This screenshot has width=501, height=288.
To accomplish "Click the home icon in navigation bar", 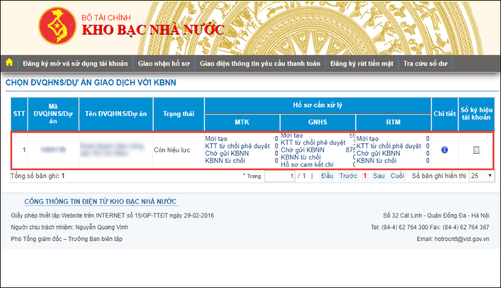I will tap(9, 63).
